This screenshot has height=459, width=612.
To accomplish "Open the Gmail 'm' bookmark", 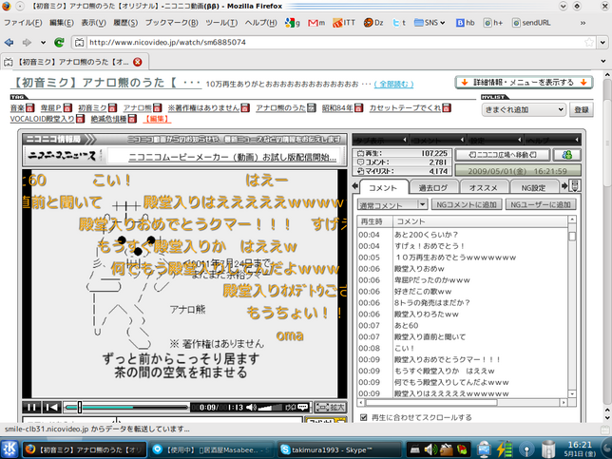I will coord(316,23).
